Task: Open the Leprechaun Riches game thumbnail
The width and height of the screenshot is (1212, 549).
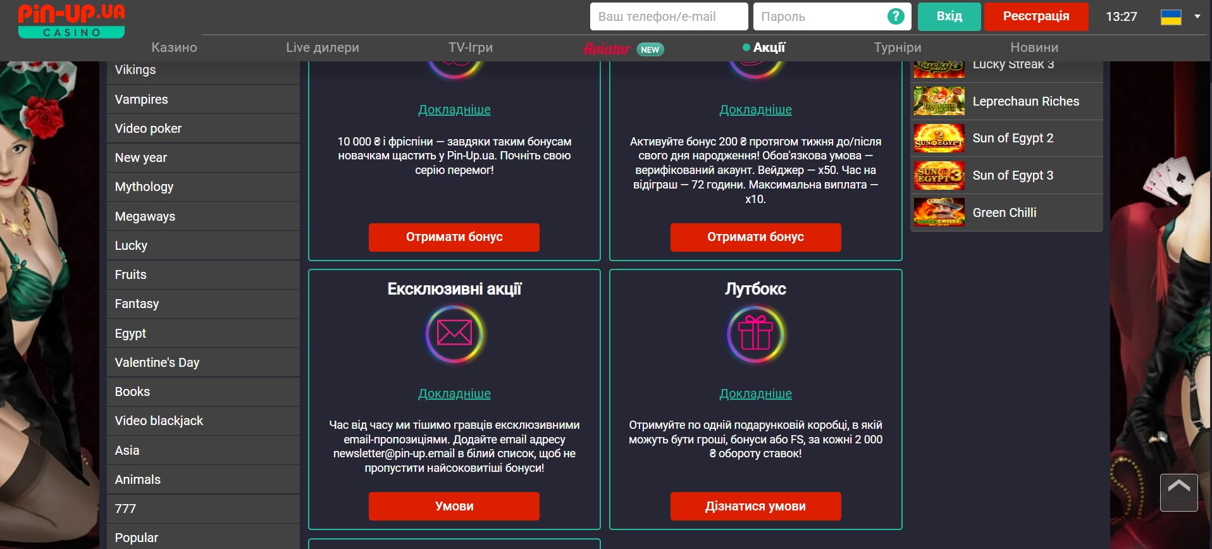Action: tap(939, 101)
